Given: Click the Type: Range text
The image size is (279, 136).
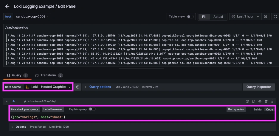Looking at the screenshot, I should [x=38, y=127].
